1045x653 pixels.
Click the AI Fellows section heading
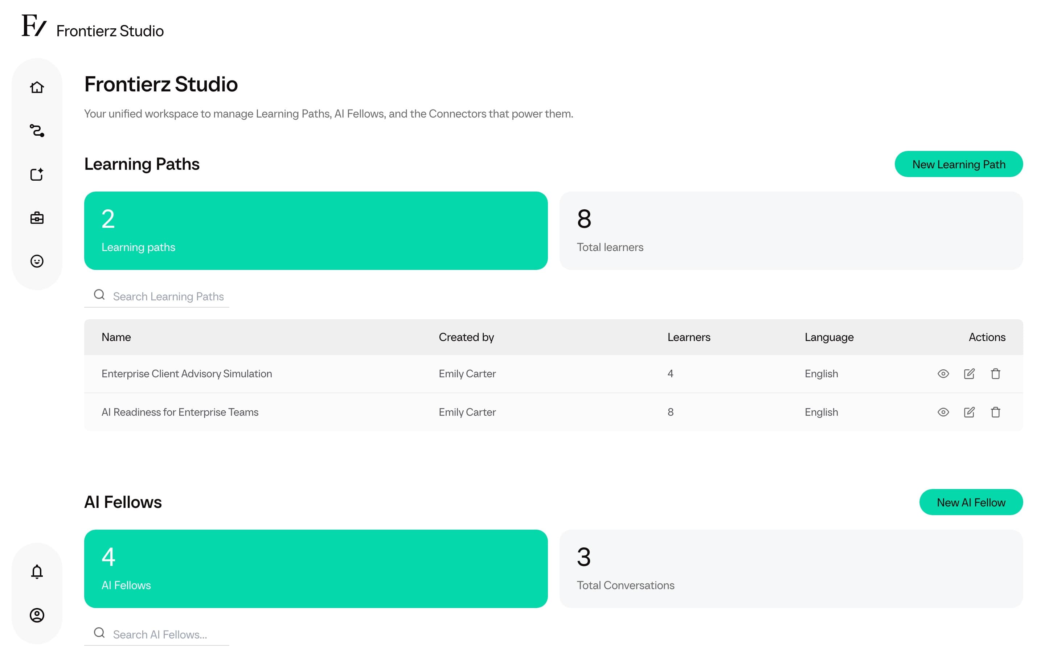(x=123, y=502)
